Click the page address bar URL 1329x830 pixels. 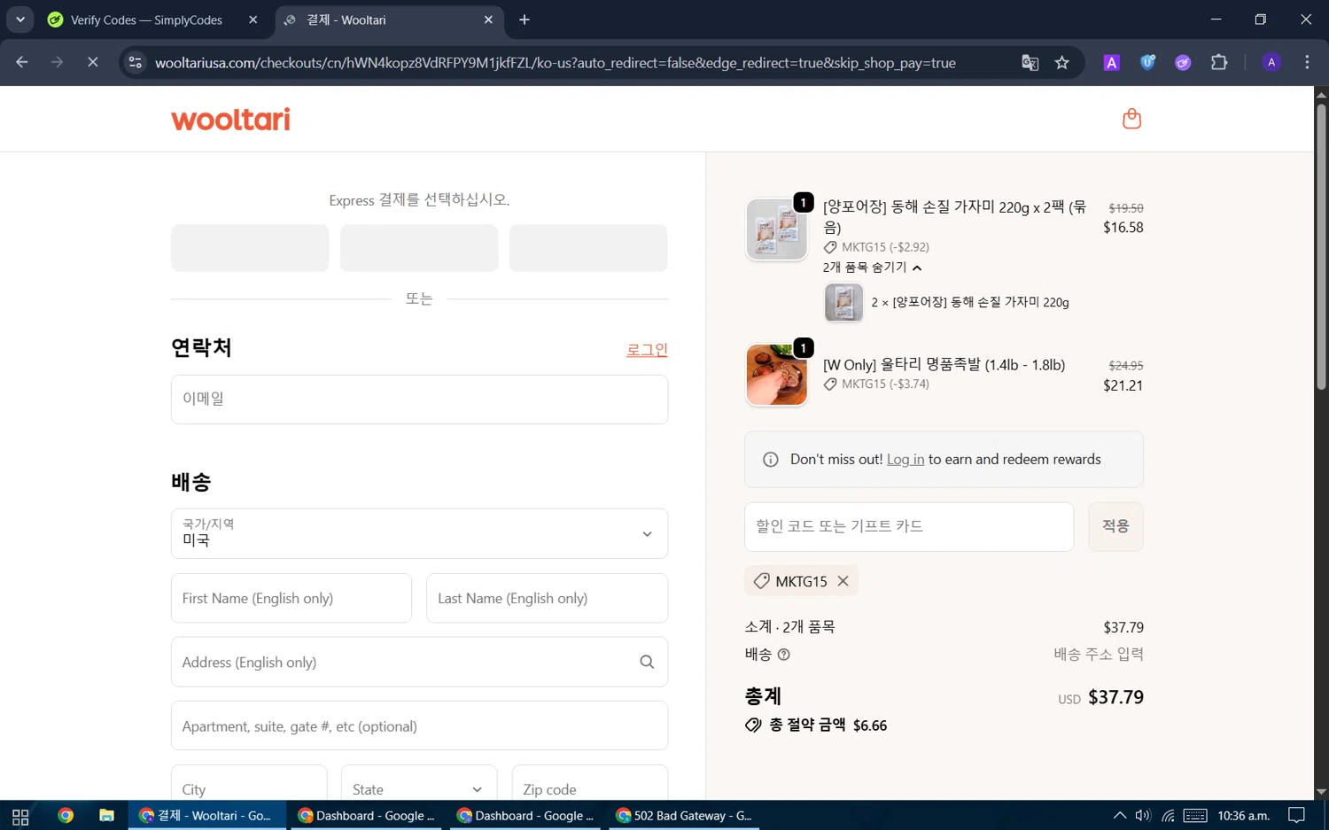coord(556,63)
